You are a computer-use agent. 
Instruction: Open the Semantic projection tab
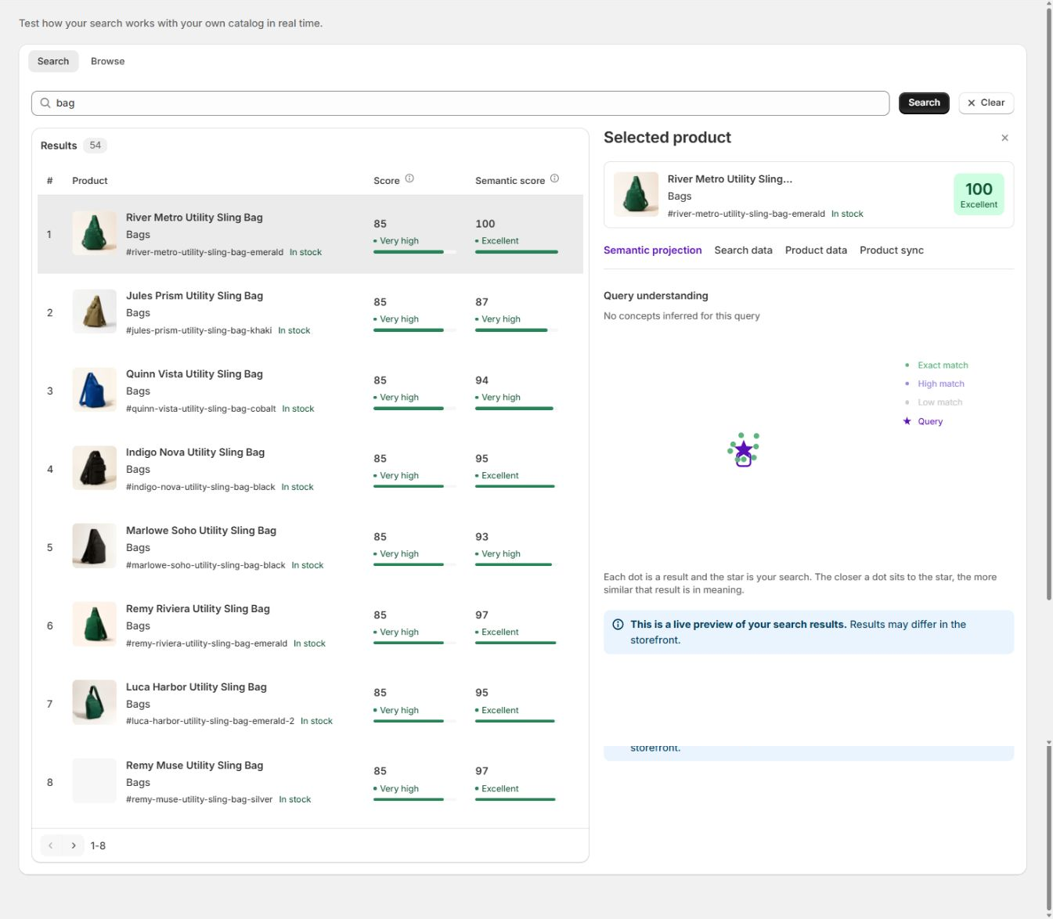(652, 250)
